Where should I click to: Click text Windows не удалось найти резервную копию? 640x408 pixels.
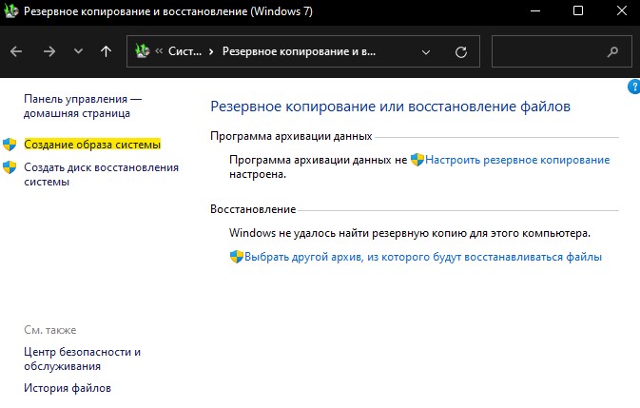click(410, 233)
